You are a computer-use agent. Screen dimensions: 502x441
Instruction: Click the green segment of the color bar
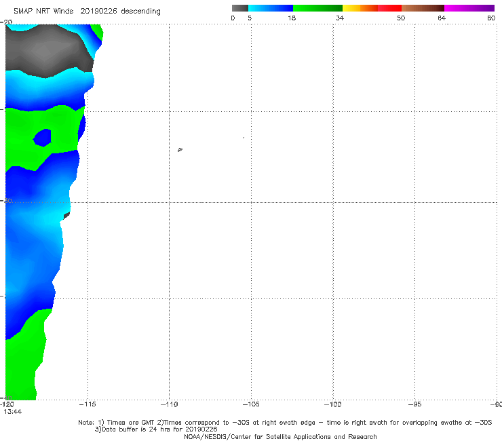(x=317, y=8)
